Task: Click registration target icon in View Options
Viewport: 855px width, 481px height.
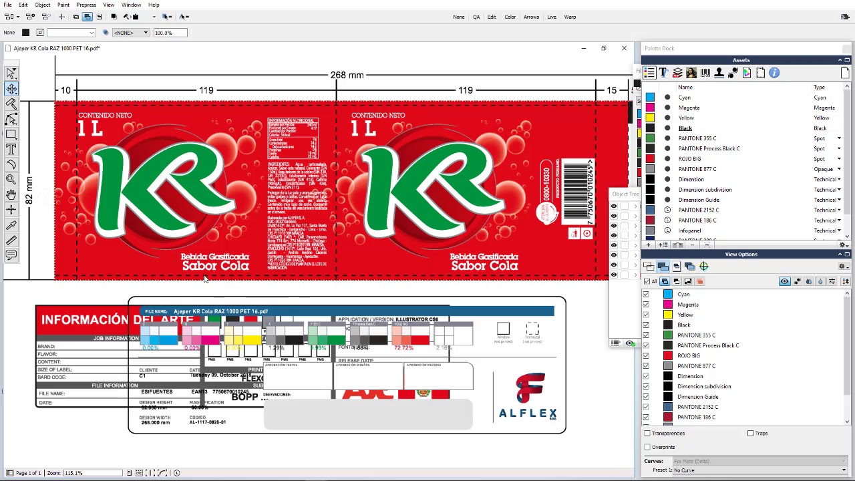Action: tap(704, 267)
